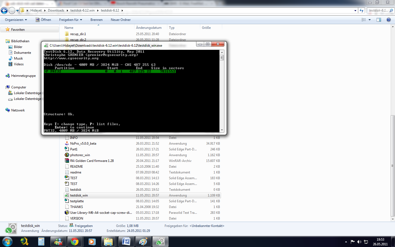395x247 pixels.
Task: Select the R4i Golden Card firmware archive icon
Action: click(x=67, y=161)
